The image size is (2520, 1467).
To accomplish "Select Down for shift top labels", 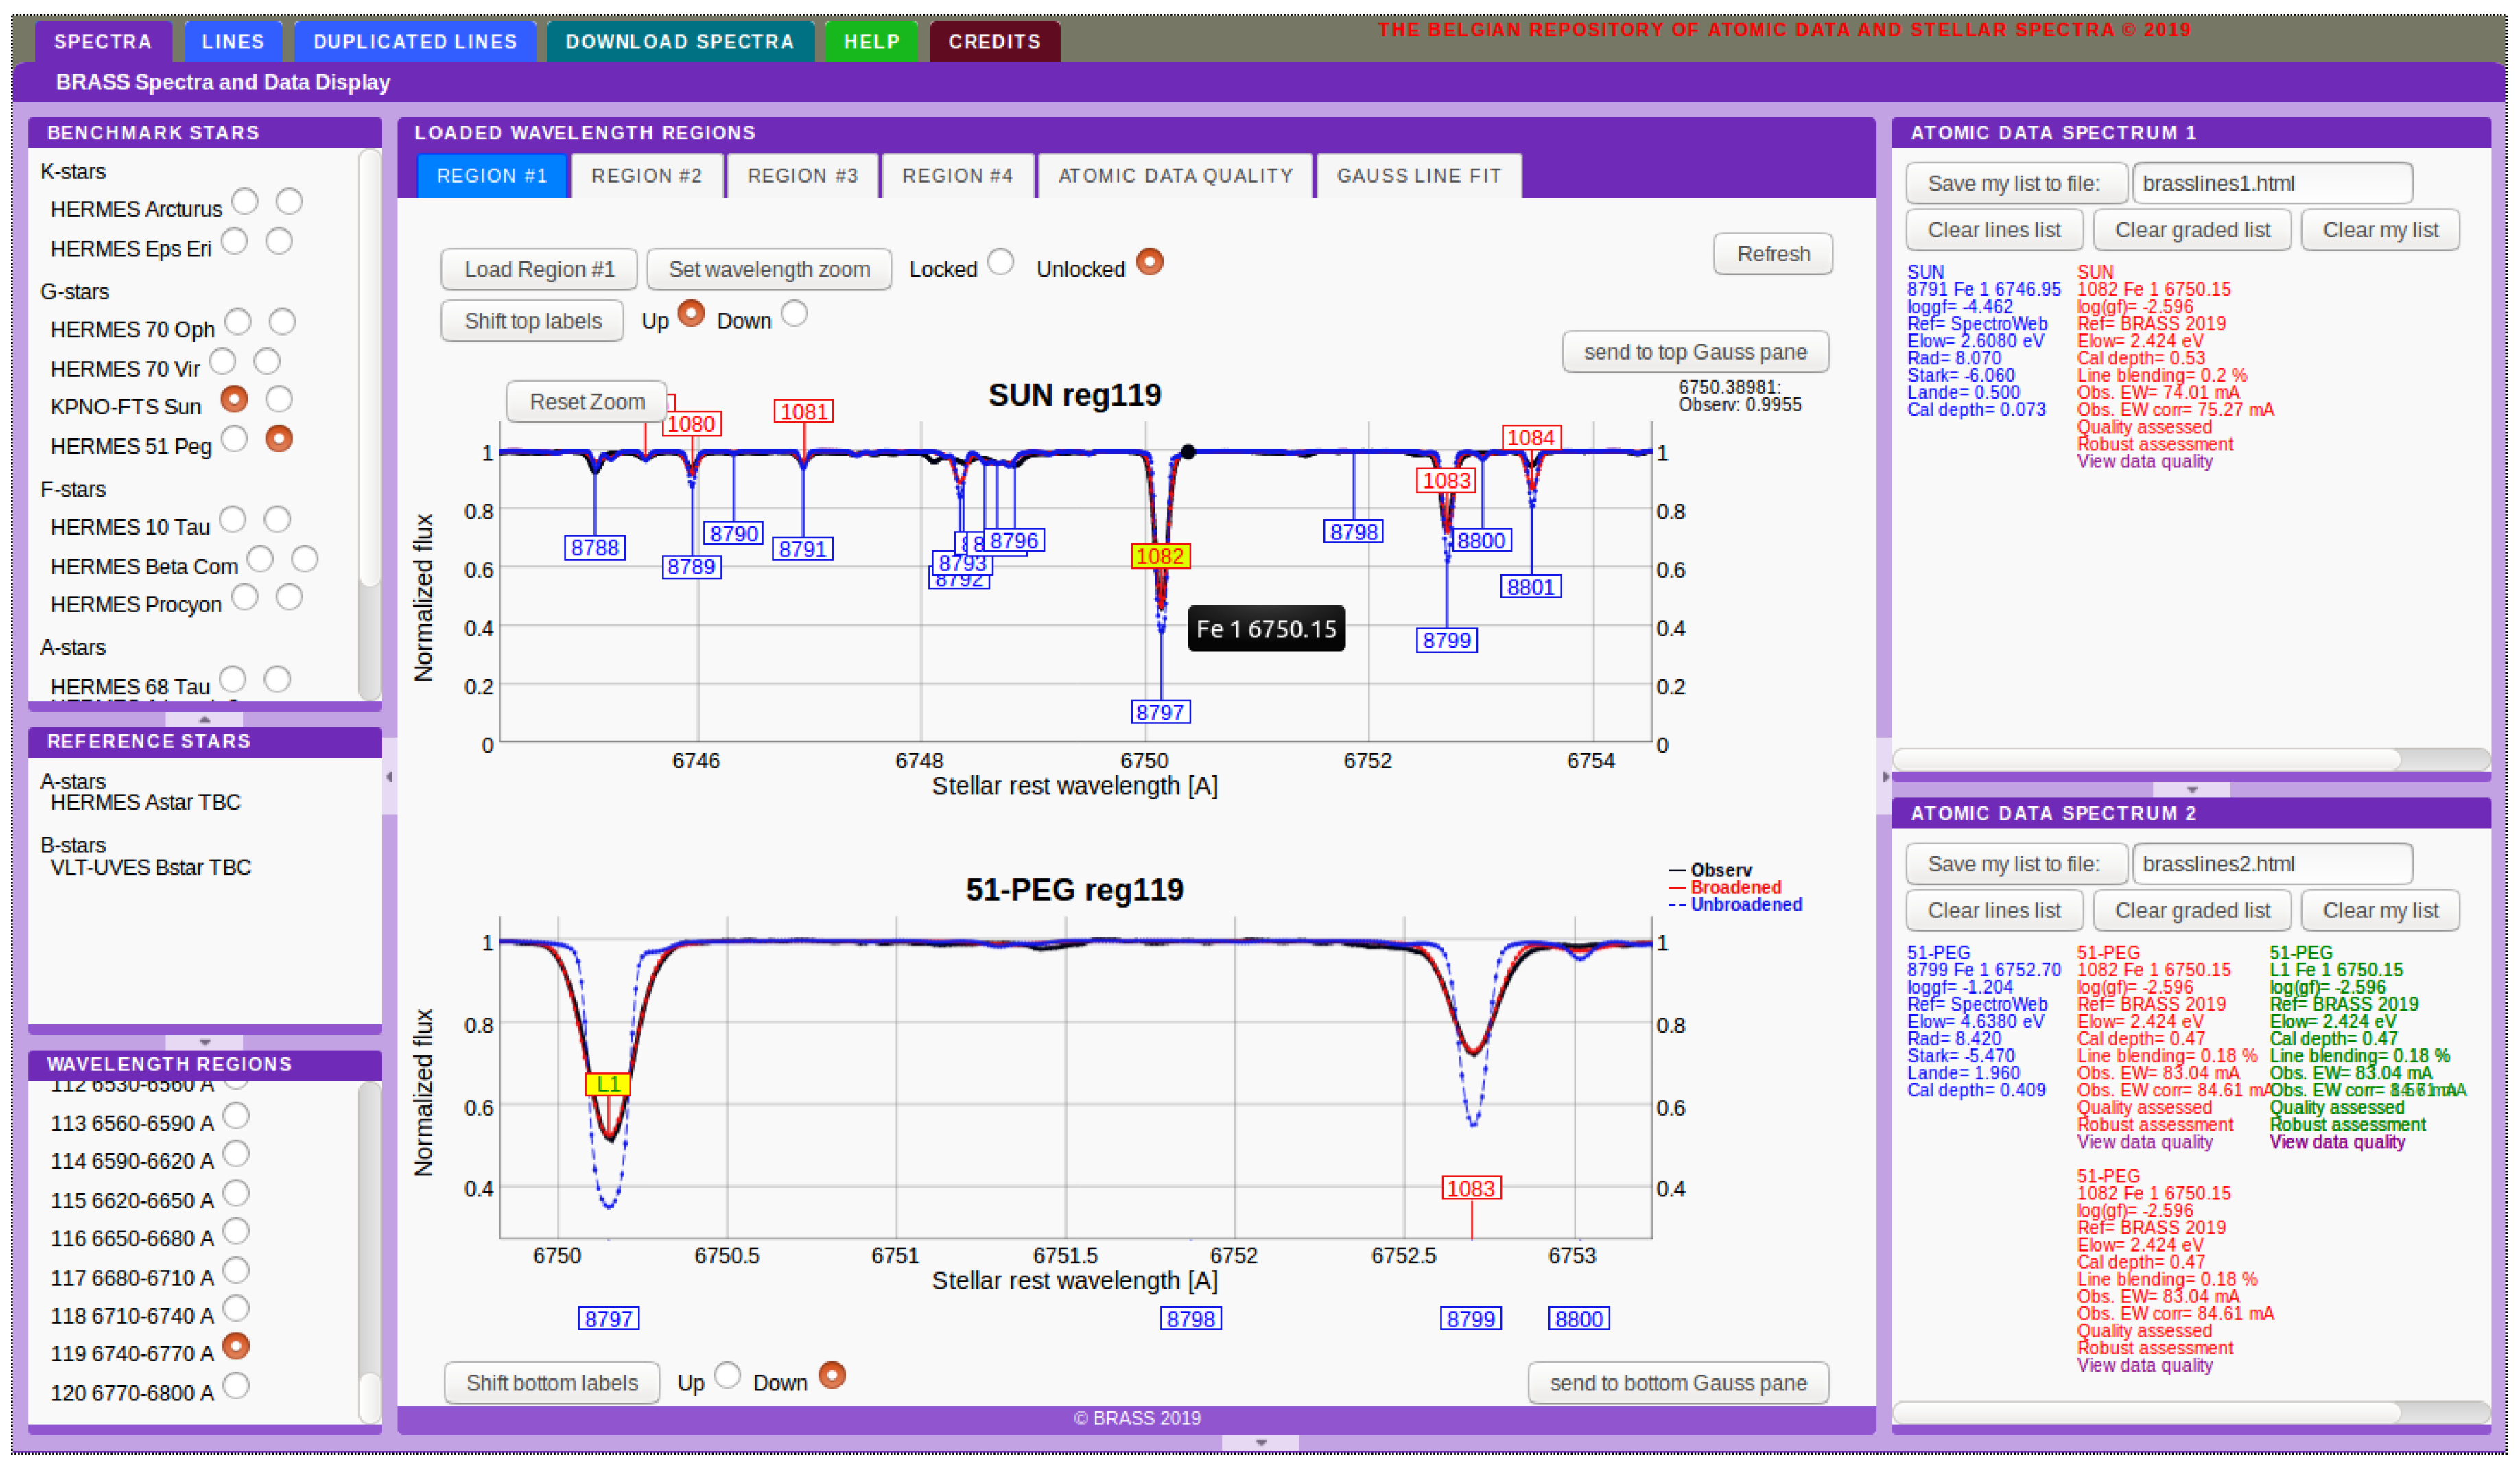I will [794, 314].
